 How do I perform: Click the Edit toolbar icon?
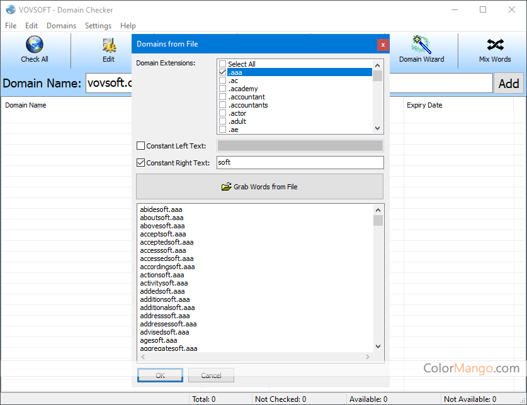click(x=109, y=45)
